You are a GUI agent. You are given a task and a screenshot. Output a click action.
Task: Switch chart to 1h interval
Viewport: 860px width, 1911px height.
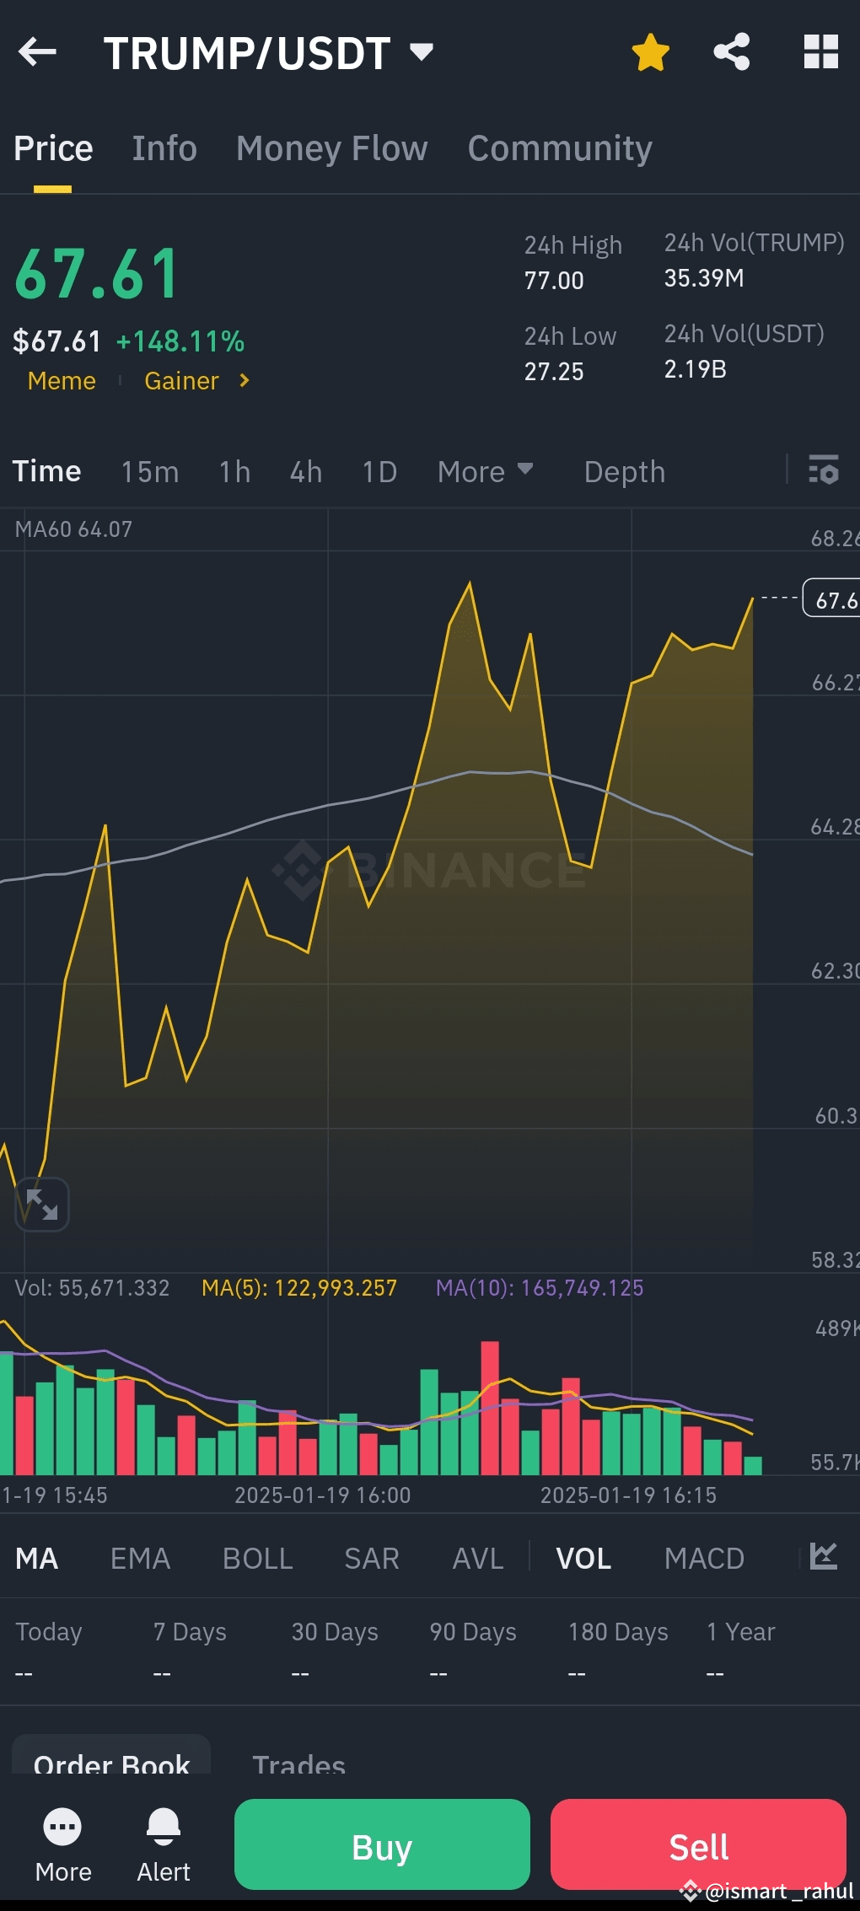(x=234, y=472)
